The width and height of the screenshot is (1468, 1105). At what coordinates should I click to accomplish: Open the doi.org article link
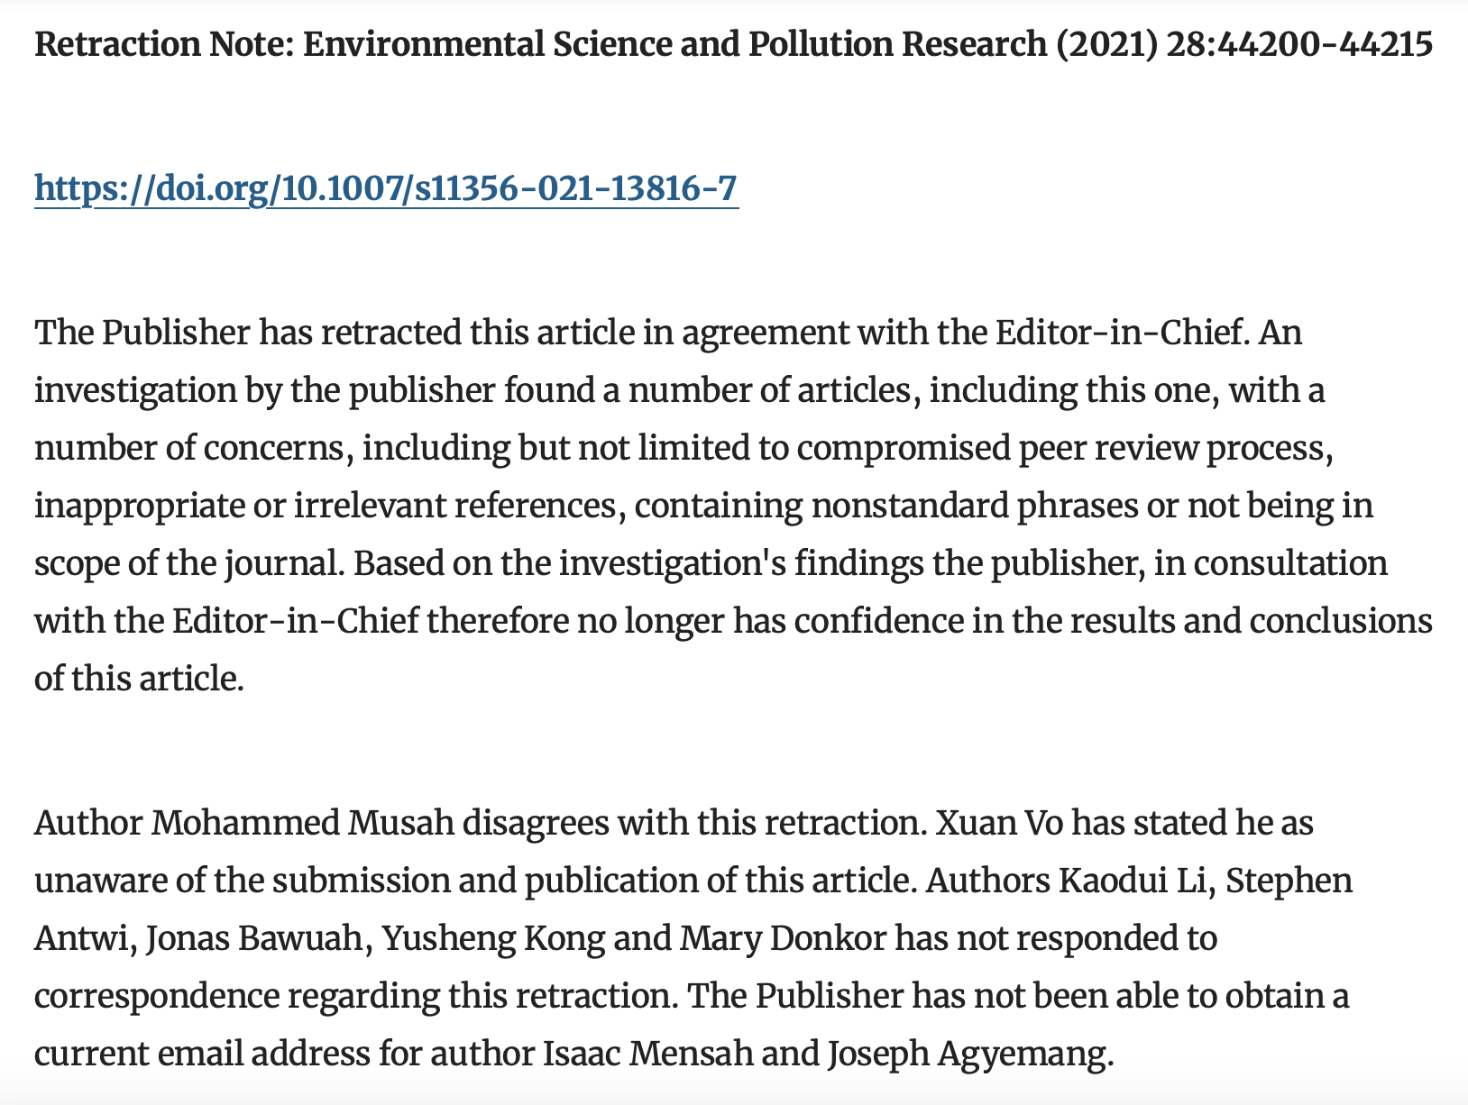point(386,188)
